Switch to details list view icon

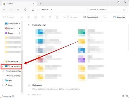point(123,96)
